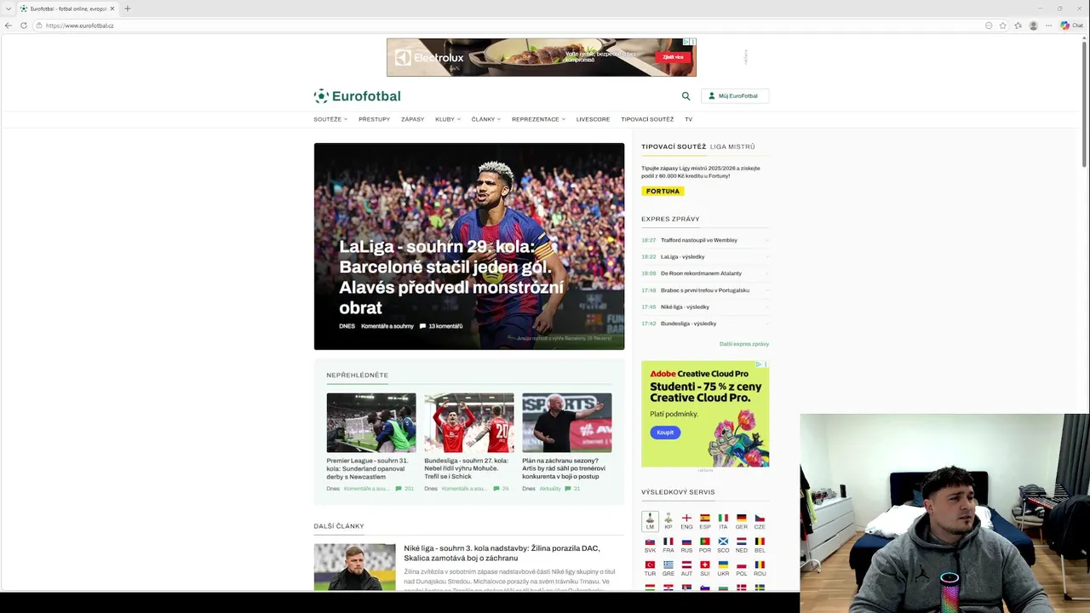The height and width of the screenshot is (613, 1090).
Task: Open Niké liga souhrn 3. kola article
Action: click(502, 553)
